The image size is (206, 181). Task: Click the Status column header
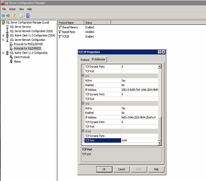click(97, 22)
